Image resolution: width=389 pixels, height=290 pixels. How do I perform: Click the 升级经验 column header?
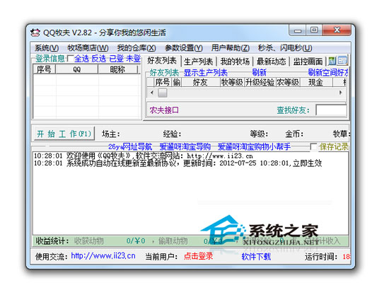tap(260, 82)
